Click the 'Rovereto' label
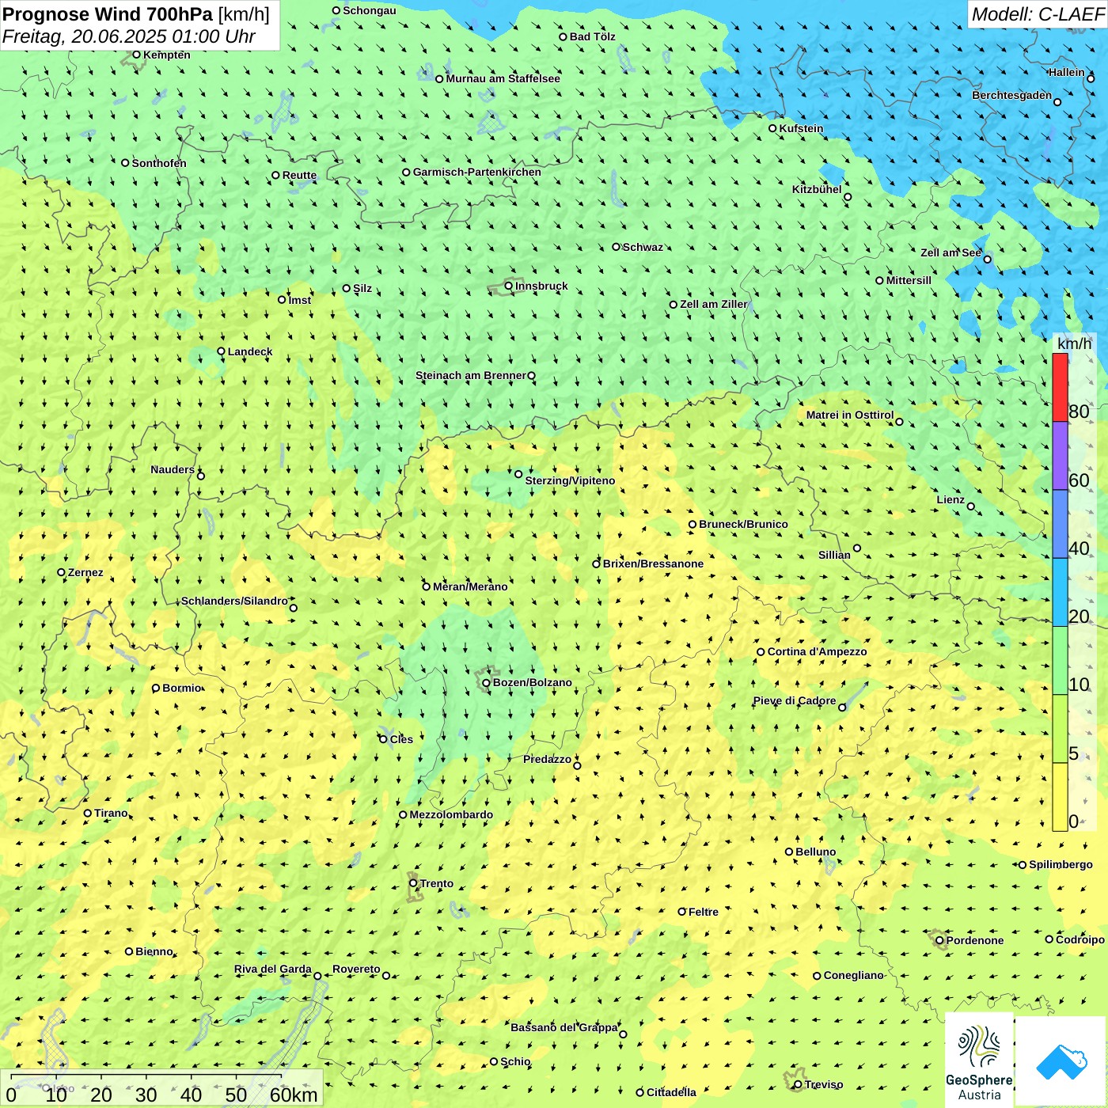The width and height of the screenshot is (1108, 1108). click(x=356, y=969)
